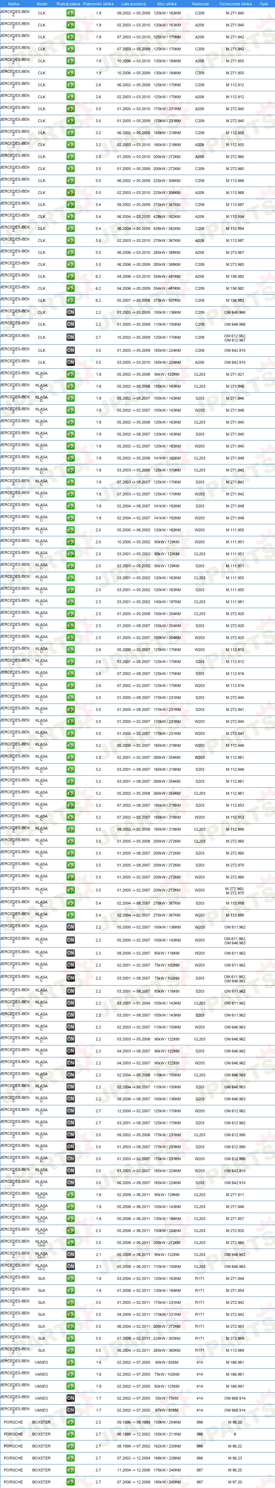
Task: Click the Oznaczenie silnika column header
Action: click(x=235, y=4)
